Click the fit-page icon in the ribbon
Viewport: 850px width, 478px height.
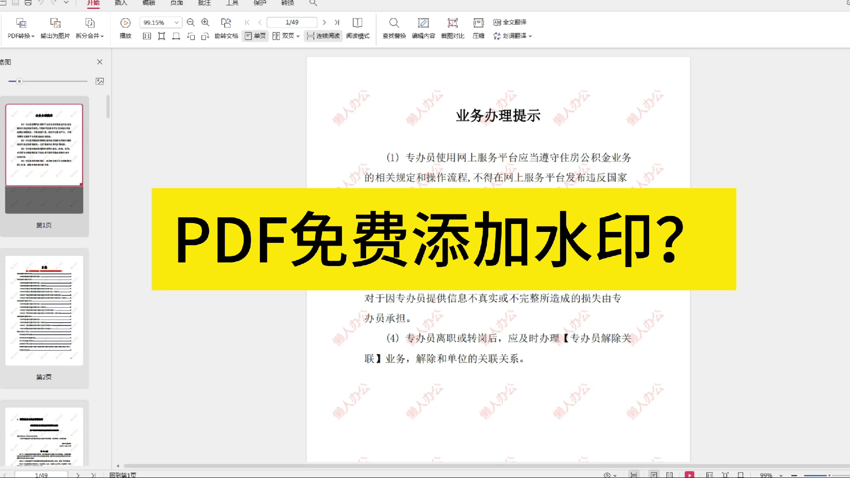coord(162,36)
